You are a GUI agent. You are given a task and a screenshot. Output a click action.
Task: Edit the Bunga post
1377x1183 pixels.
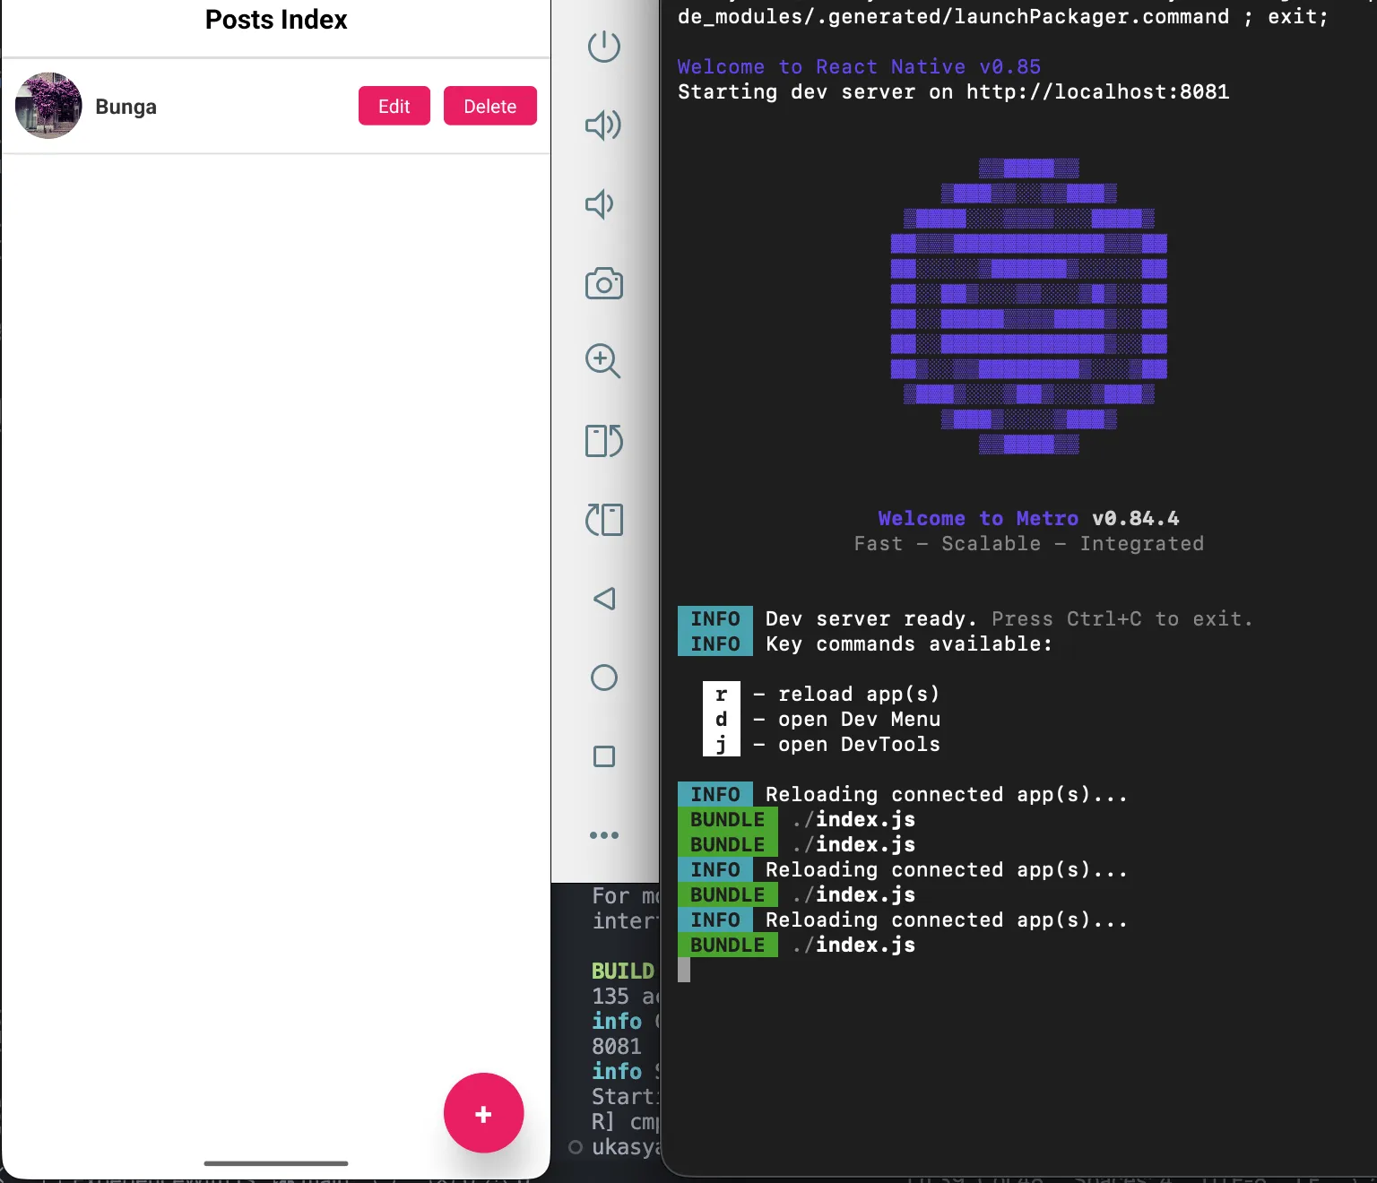tap(394, 106)
